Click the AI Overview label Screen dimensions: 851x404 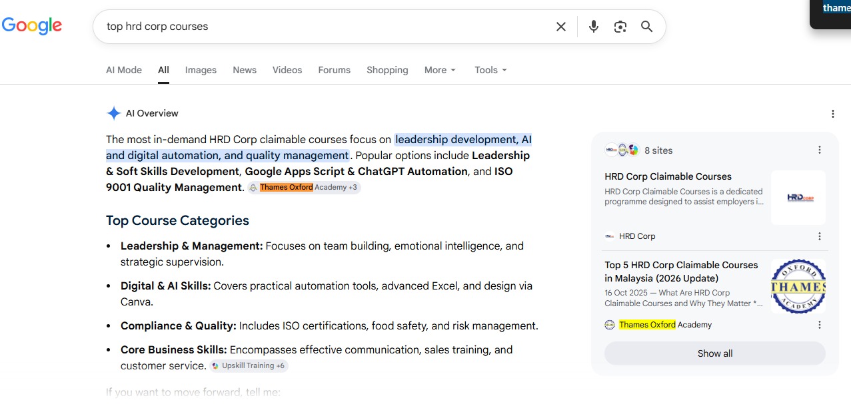(x=152, y=113)
